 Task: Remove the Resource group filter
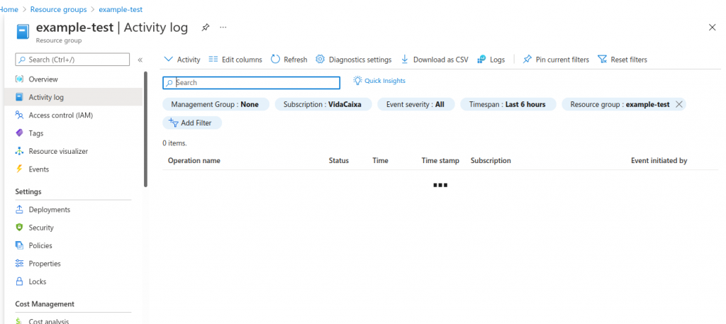[x=679, y=104]
